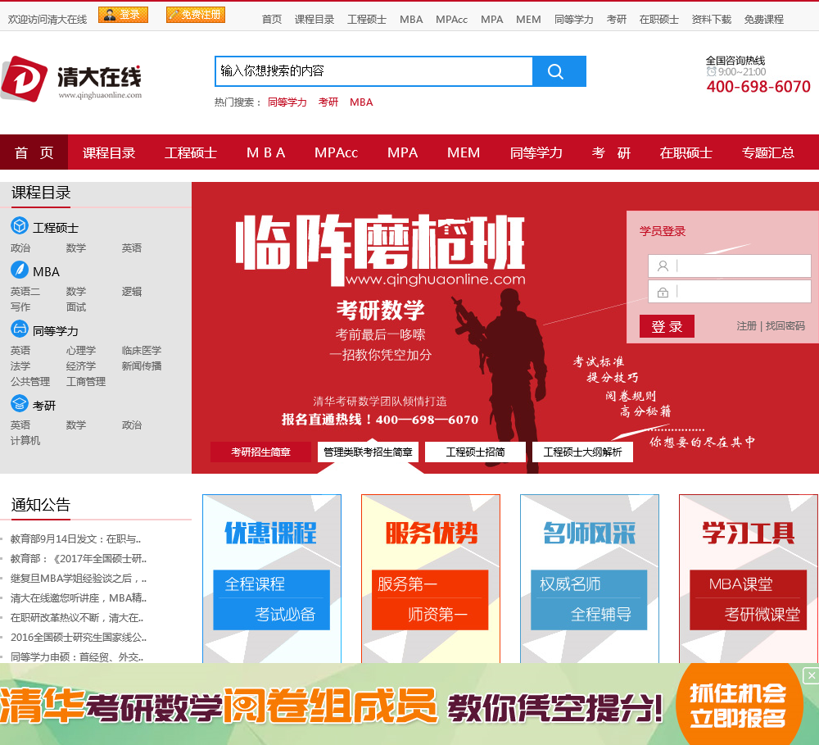
Task: Click 计算机 under 考研 in sidebar
Action: (25, 441)
